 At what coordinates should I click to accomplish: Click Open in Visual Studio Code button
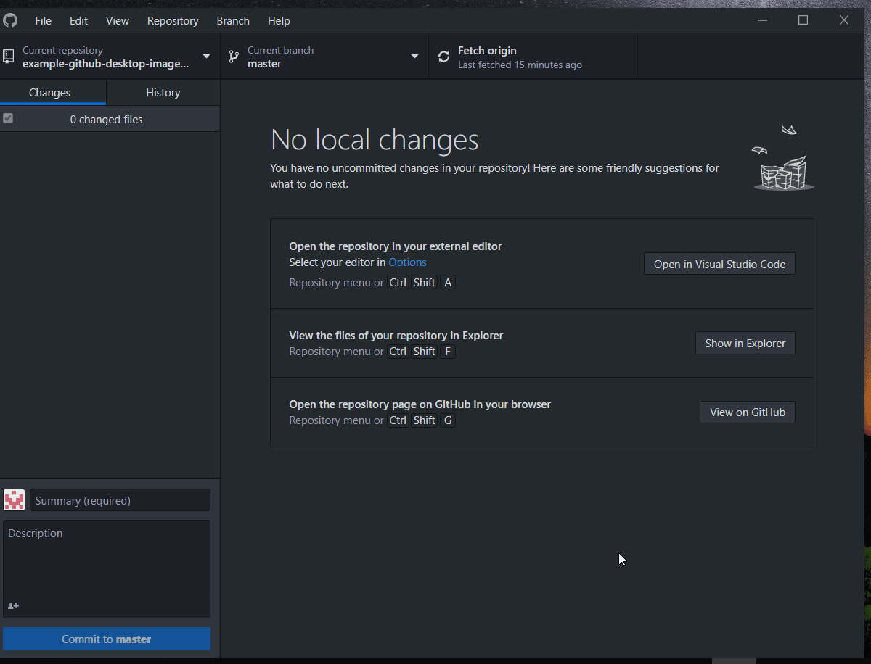[x=719, y=264]
